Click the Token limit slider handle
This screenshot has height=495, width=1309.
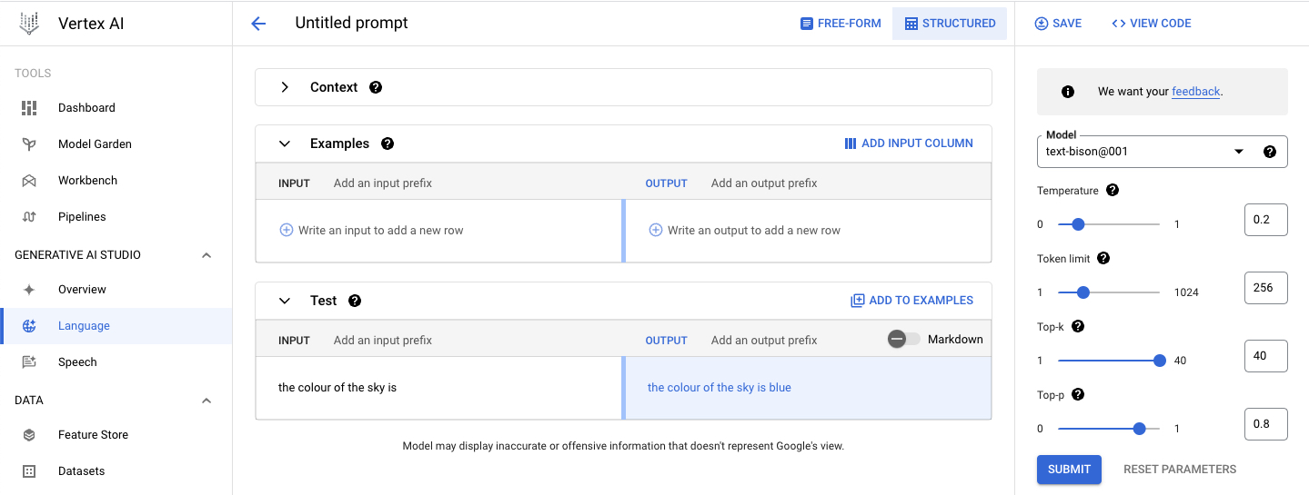tap(1082, 292)
